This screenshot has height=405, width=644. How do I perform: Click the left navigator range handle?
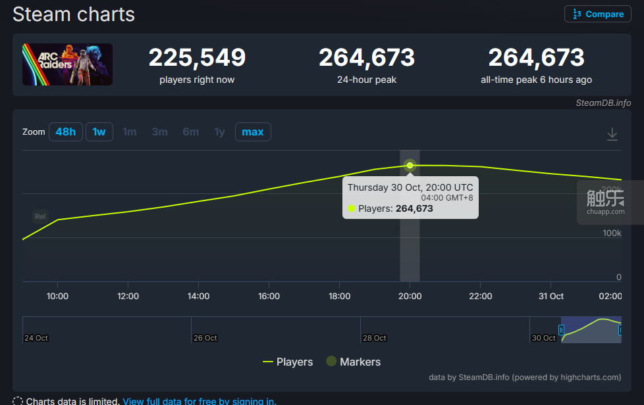click(x=561, y=329)
